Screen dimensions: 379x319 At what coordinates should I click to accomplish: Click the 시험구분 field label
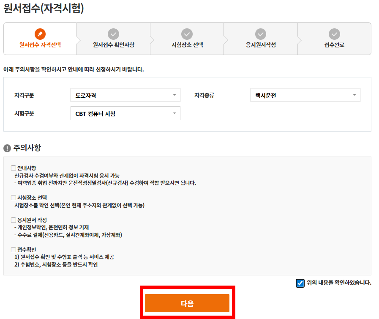pos(24,113)
